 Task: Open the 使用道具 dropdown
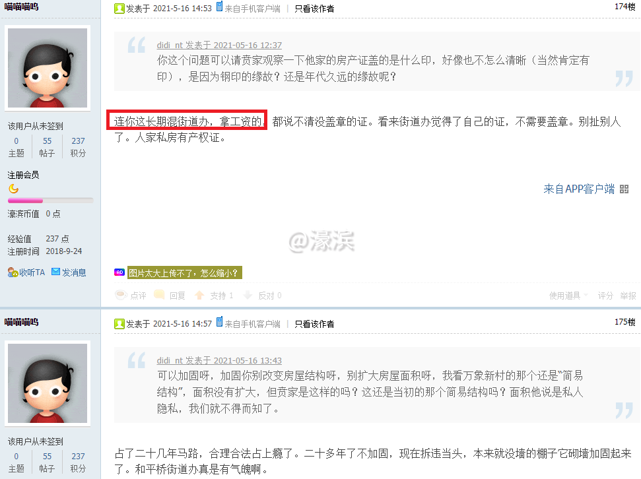coord(568,296)
